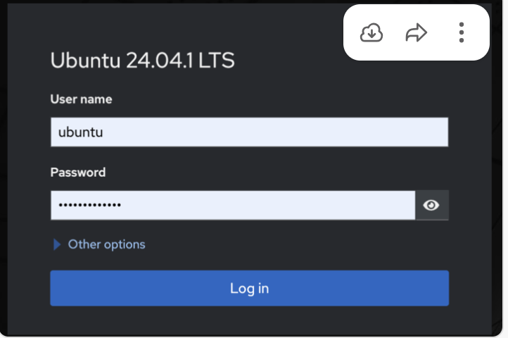
Task: Click the masked password dots
Action: 89,206
